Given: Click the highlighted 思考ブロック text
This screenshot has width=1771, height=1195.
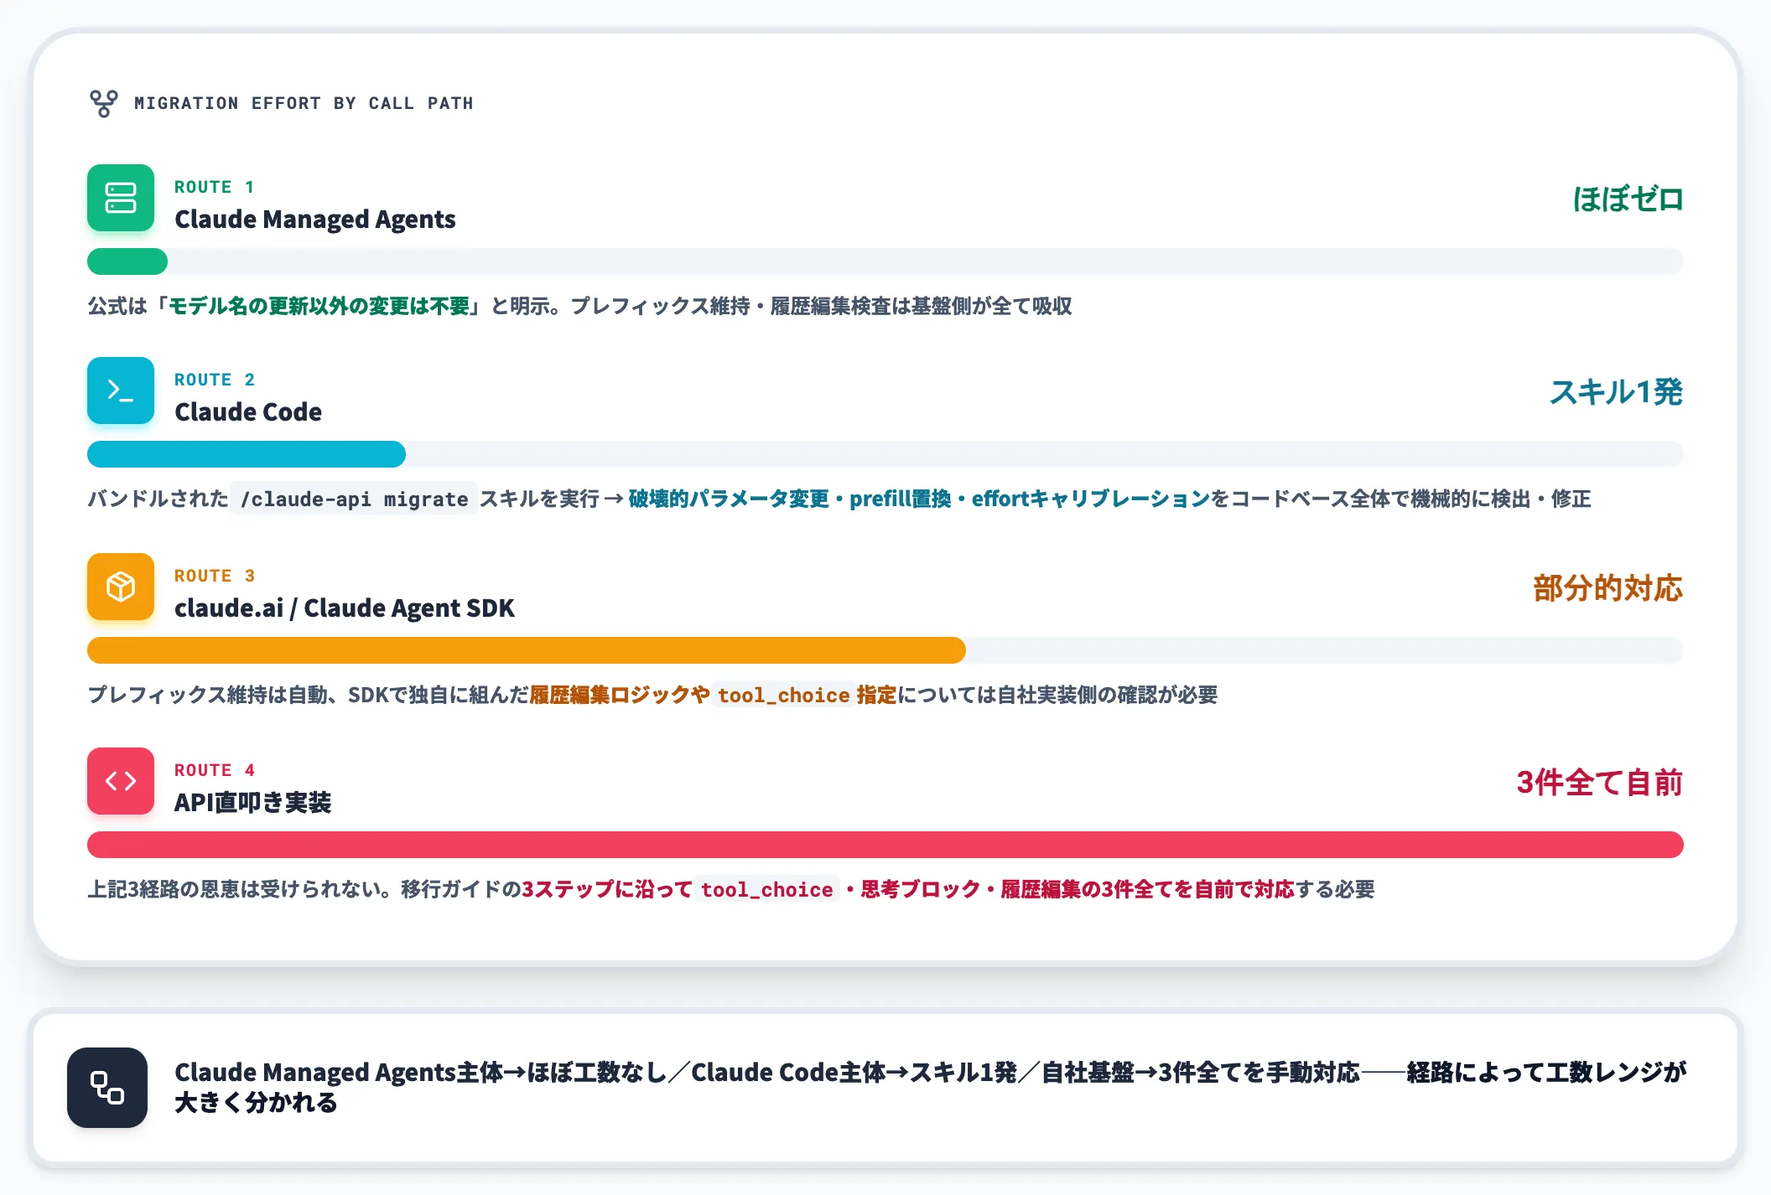Looking at the screenshot, I should [x=921, y=890].
